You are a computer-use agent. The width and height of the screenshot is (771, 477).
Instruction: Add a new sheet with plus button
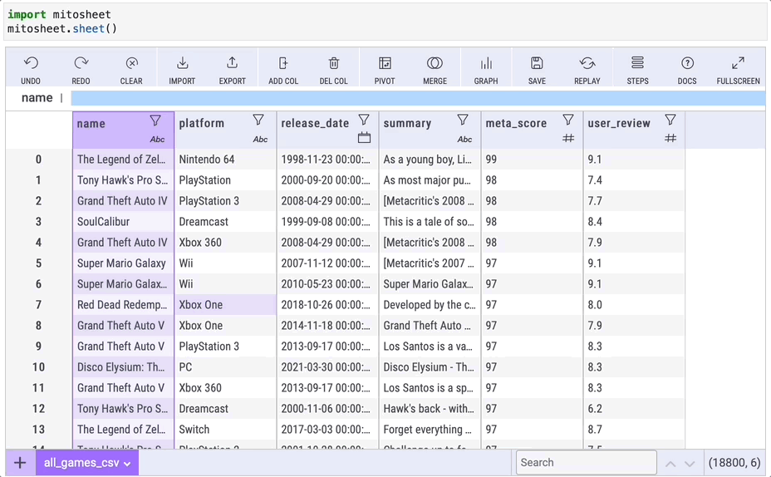click(20, 463)
